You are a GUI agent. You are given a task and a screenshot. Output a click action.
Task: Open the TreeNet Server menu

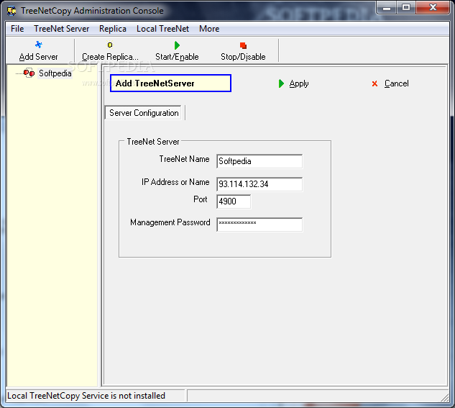[x=62, y=29]
